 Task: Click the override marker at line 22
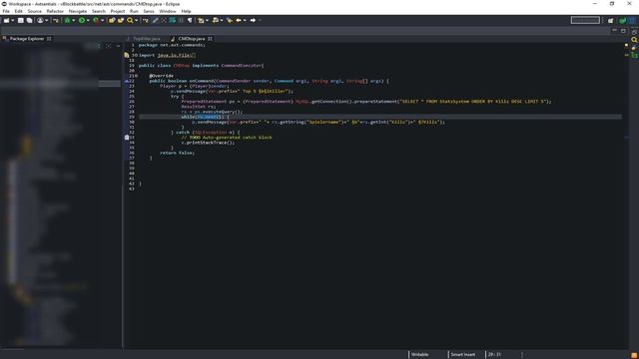(127, 81)
